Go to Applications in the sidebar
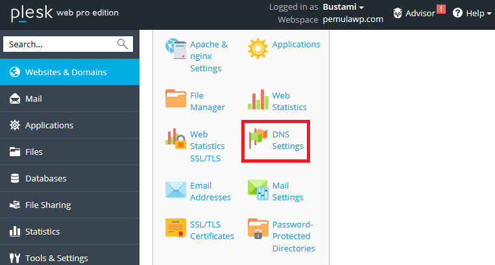Image resolution: width=495 pixels, height=265 pixels. pos(69,125)
